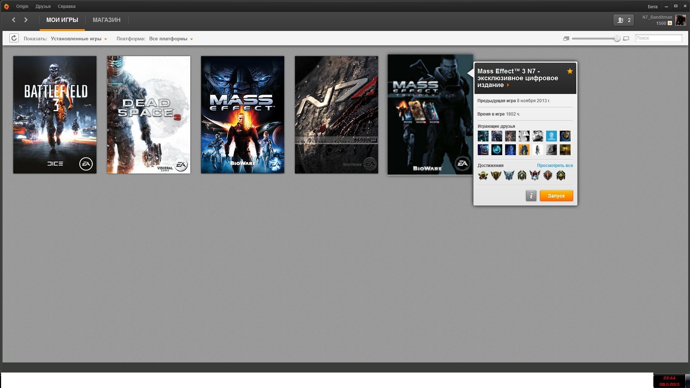Viewport: 690px width, 388px height.
Task: Expand the Mass Effect 3 N7 title arrow
Action: coord(508,85)
